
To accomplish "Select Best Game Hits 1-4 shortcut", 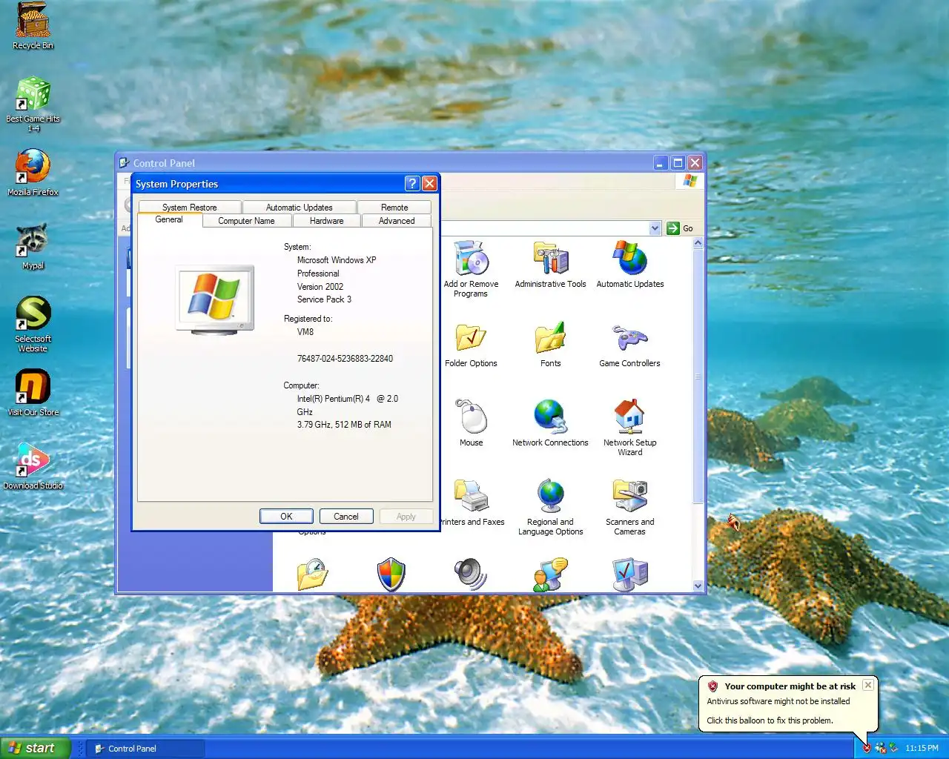I will click(x=33, y=104).
